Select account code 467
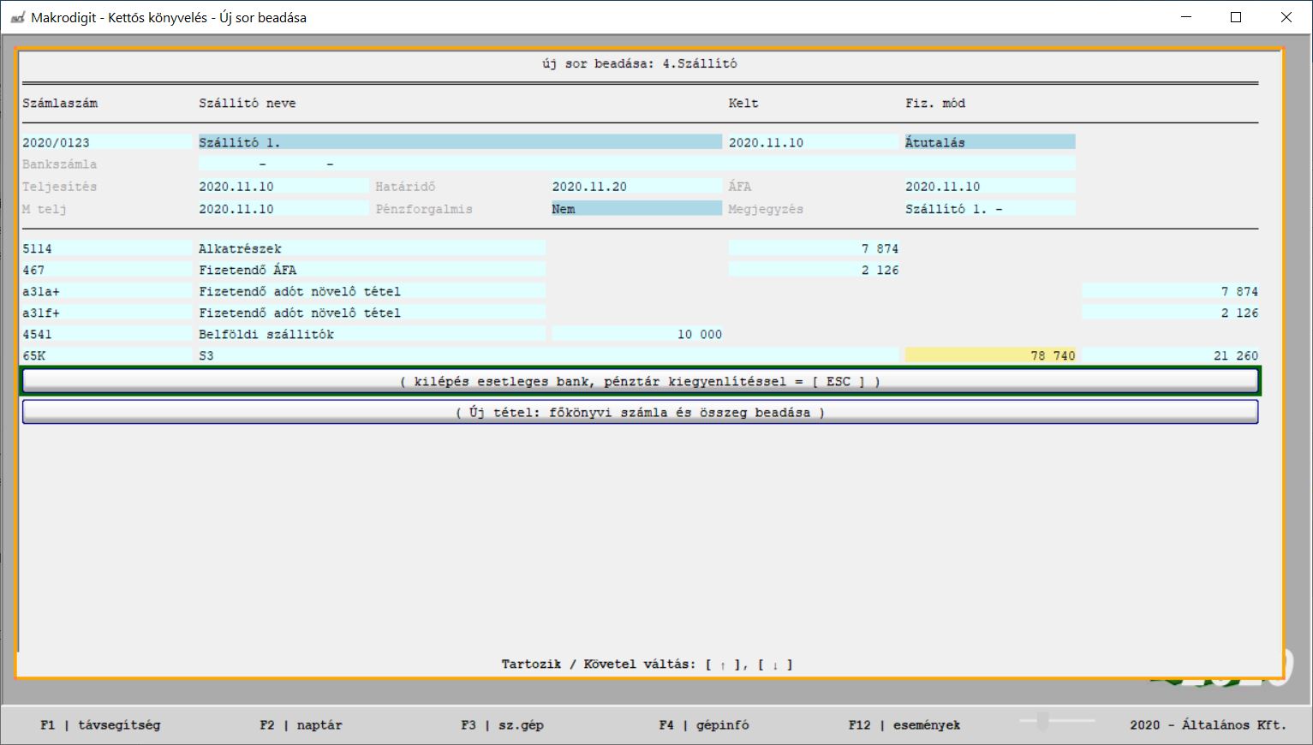The height and width of the screenshot is (745, 1313). [109, 270]
